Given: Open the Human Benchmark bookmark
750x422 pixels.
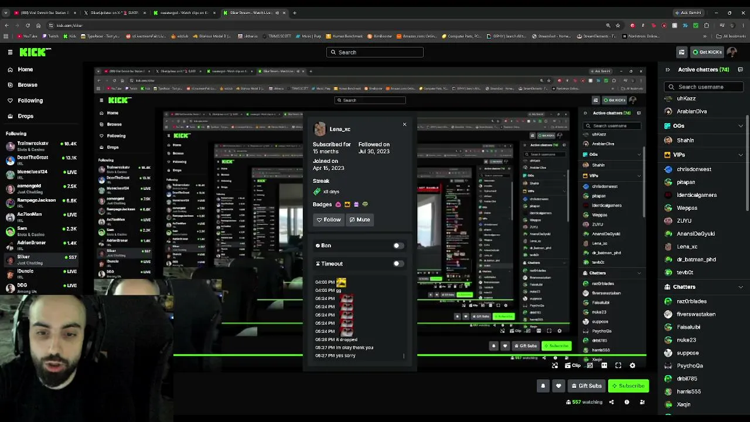Looking at the screenshot, I should [x=345, y=36].
